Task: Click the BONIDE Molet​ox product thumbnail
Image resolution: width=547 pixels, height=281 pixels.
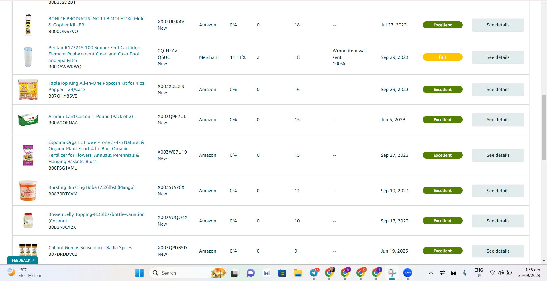Action: coord(28,25)
